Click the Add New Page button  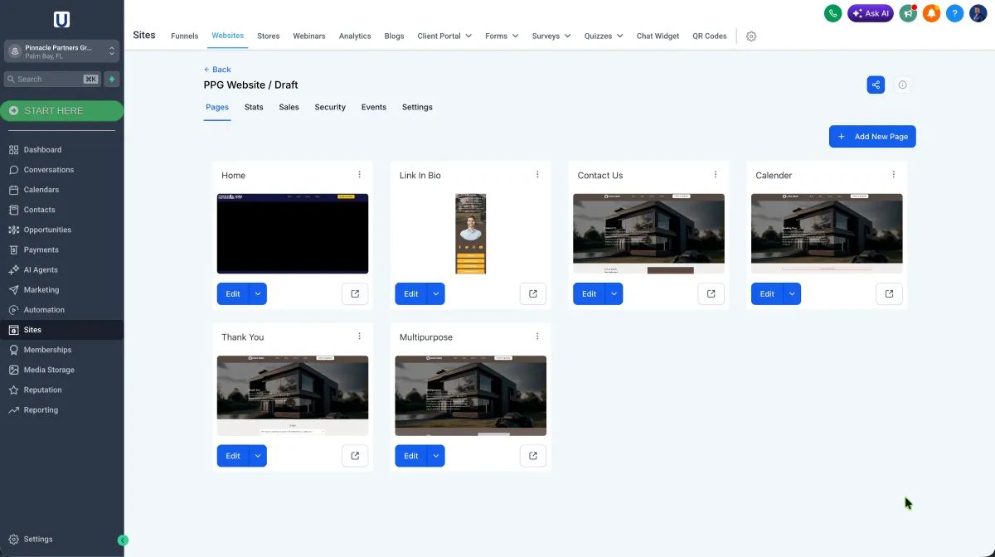coord(872,137)
